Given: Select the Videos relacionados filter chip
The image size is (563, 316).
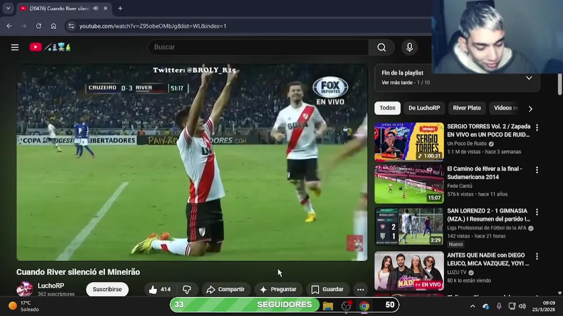Looking at the screenshot, I should [506, 108].
